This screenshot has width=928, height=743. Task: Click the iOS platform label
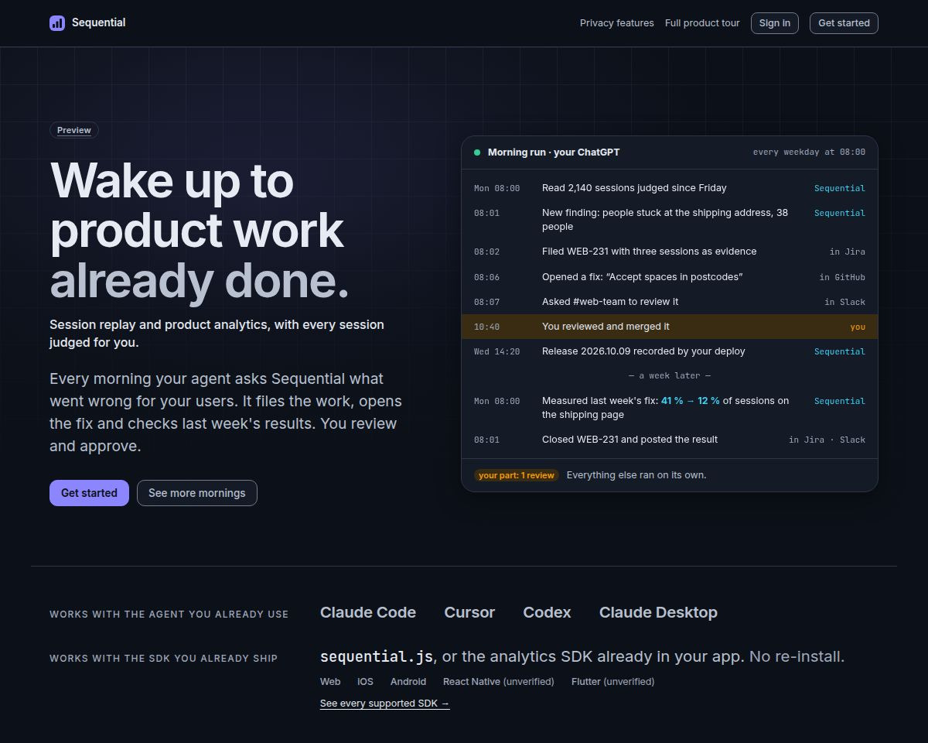pyautogui.click(x=365, y=682)
